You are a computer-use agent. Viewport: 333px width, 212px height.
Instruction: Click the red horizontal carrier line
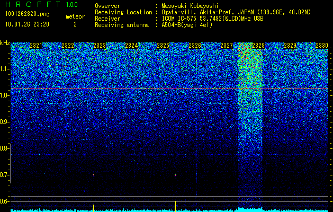tap(169, 89)
